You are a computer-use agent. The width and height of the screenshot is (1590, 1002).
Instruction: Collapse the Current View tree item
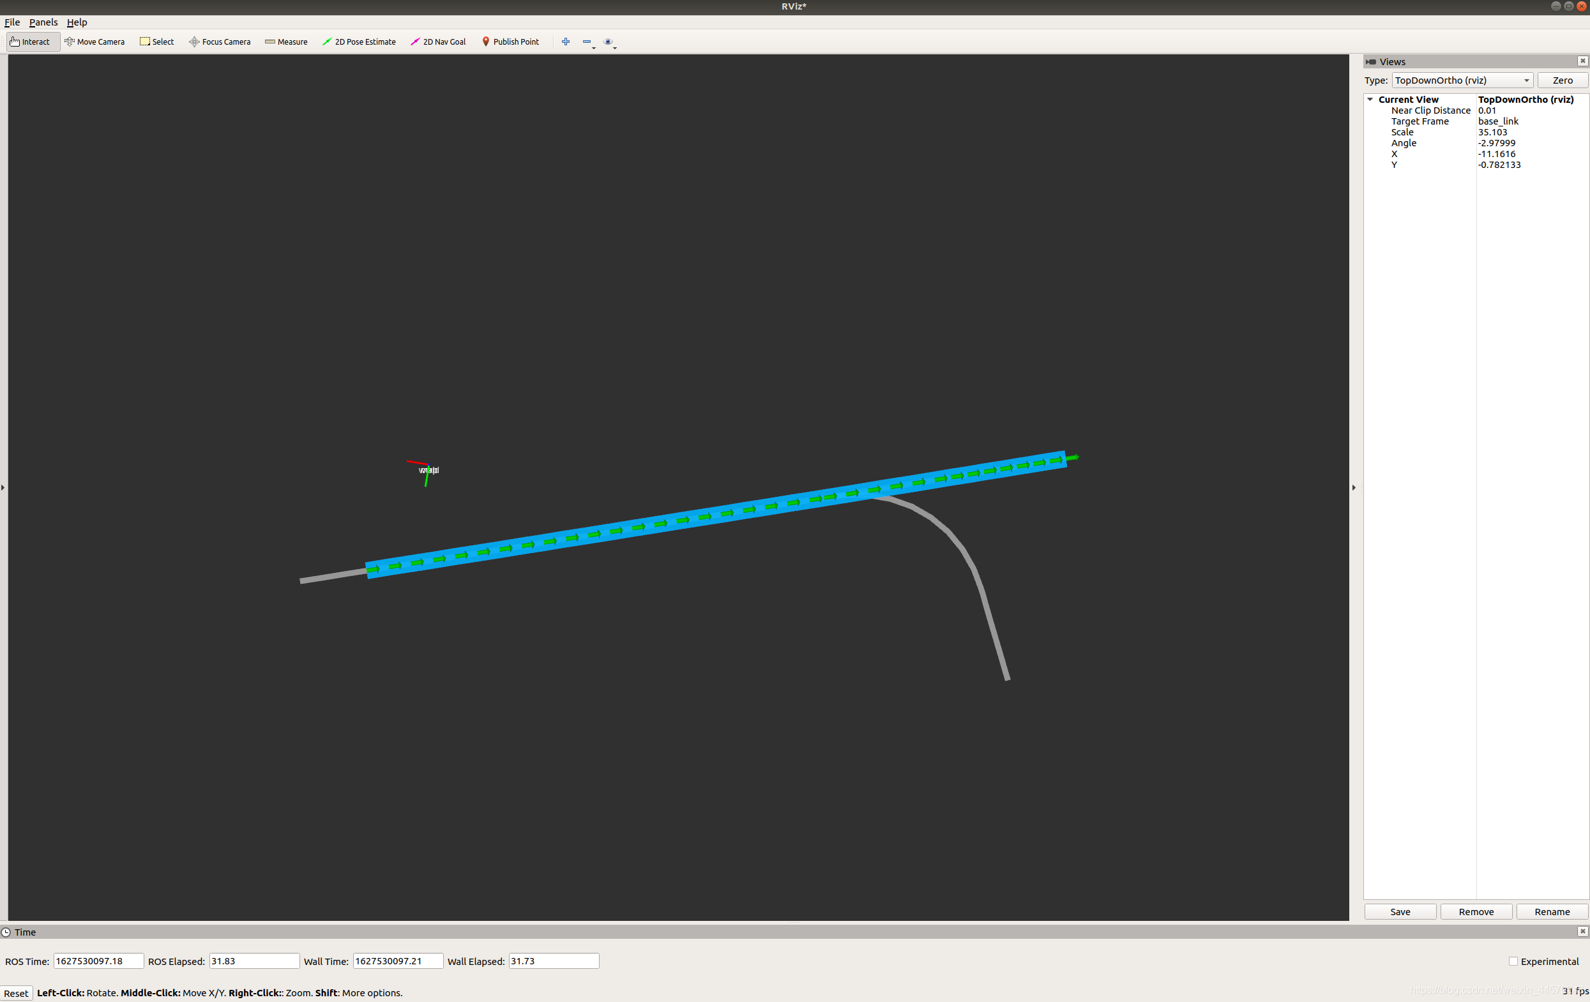point(1370,100)
